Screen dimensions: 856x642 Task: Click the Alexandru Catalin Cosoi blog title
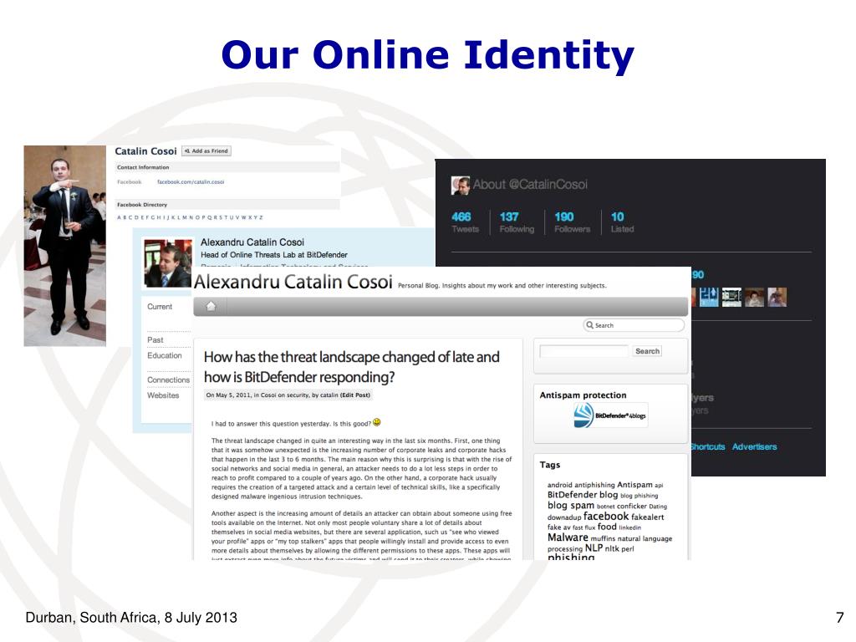point(293,282)
